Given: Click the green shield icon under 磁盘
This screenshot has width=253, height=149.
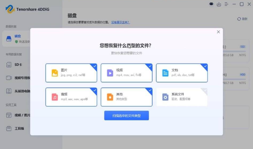Looking at the screenshot, I should 16,42.
